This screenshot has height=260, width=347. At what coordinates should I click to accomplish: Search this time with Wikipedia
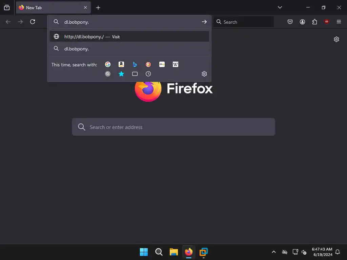(175, 64)
